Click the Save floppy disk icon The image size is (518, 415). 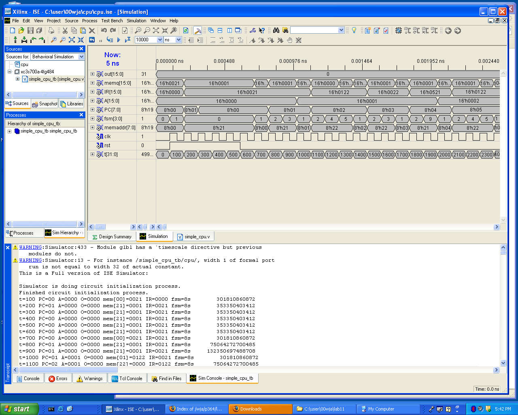pos(30,30)
